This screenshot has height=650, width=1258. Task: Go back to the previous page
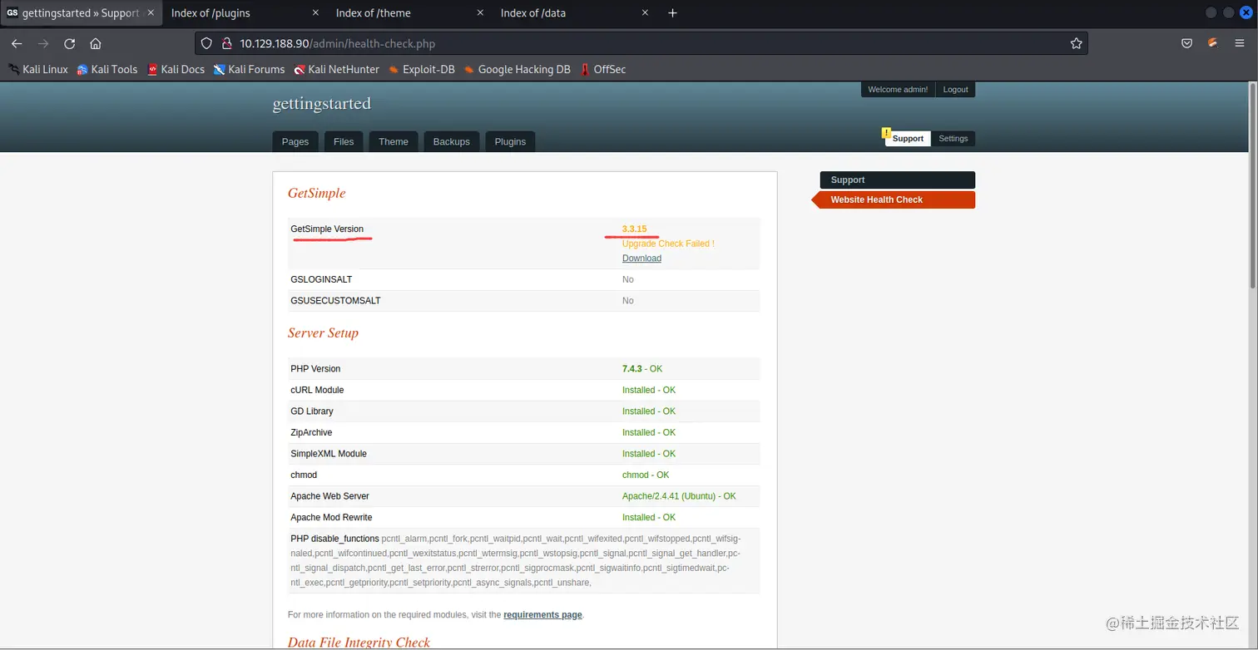(17, 43)
